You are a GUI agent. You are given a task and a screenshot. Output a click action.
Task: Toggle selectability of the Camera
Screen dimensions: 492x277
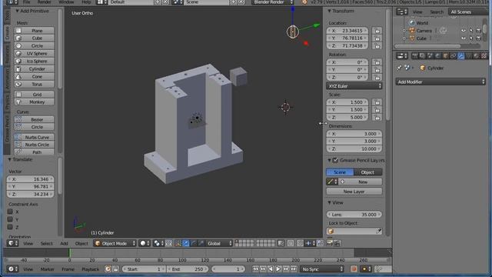click(x=471, y=31)
